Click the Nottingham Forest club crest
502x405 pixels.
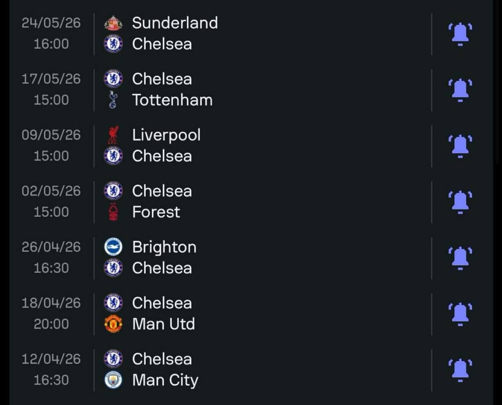coord(113,212)
